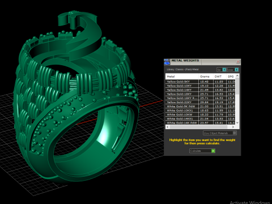Click the DWT column header
This screenshot has height=204, width=272.
pyautogui.click(x=220, y=76)
